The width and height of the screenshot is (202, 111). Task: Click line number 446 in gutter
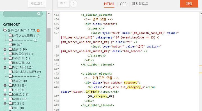tap(56, 87)
